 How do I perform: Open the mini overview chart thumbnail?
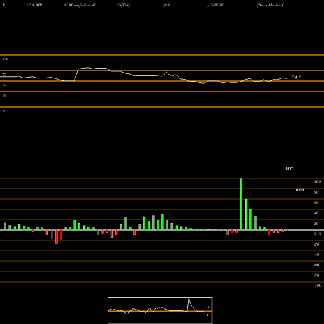[x=160, y=310]
